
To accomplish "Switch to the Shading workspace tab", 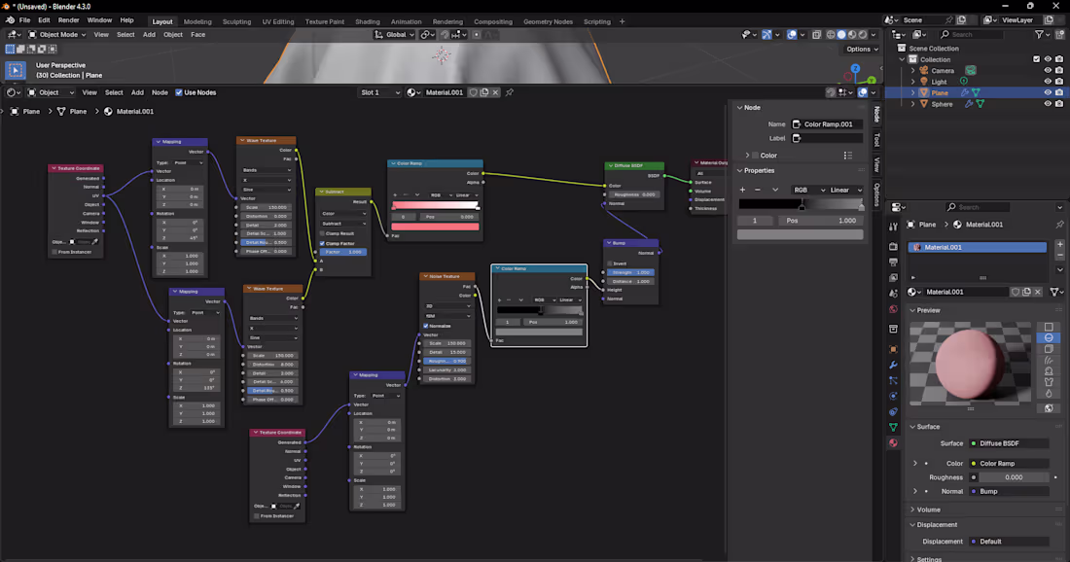I will coord(368,20).
